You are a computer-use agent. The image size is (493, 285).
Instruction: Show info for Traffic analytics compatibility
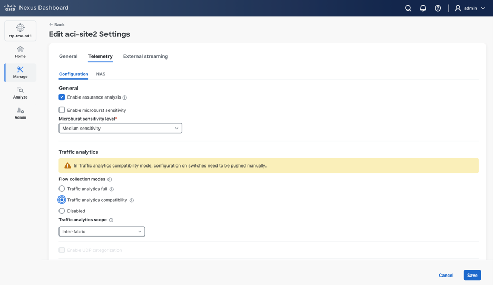(132, 200)
